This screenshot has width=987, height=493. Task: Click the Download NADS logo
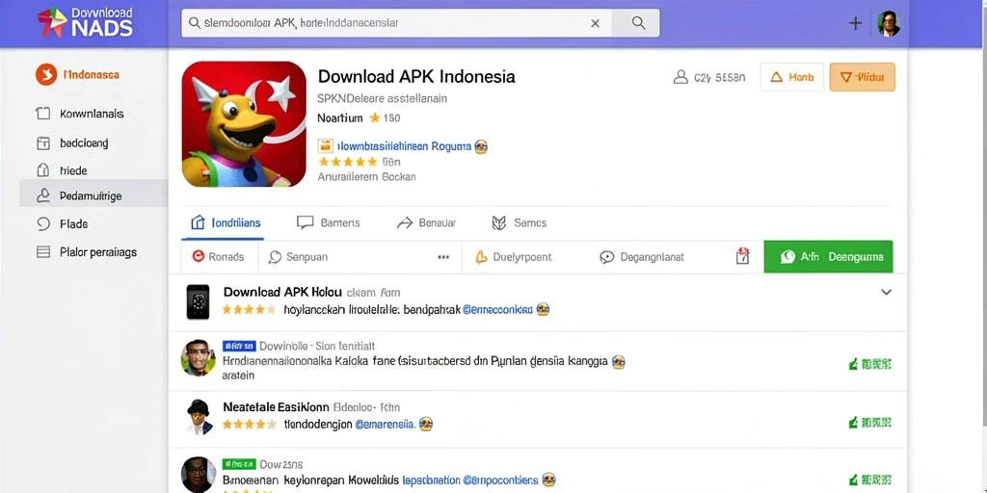click(85, 23)
